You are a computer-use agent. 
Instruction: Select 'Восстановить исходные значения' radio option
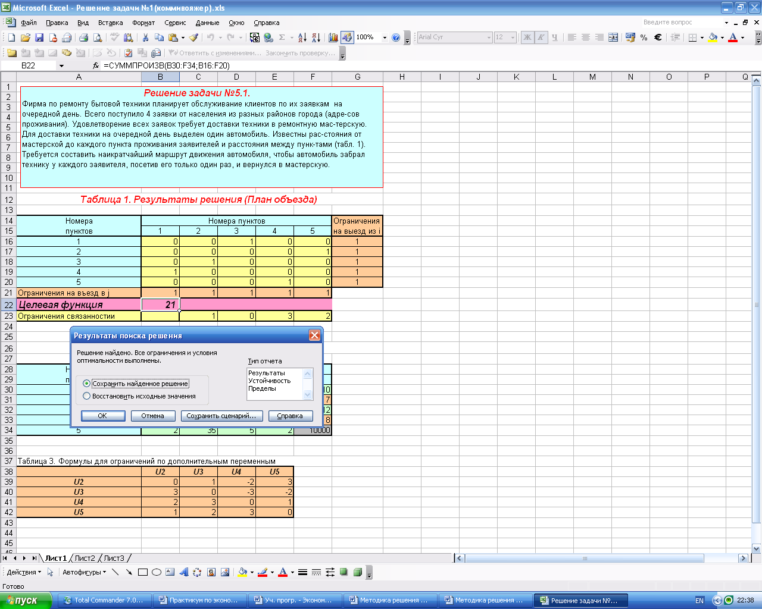click(x=87, y=396)
